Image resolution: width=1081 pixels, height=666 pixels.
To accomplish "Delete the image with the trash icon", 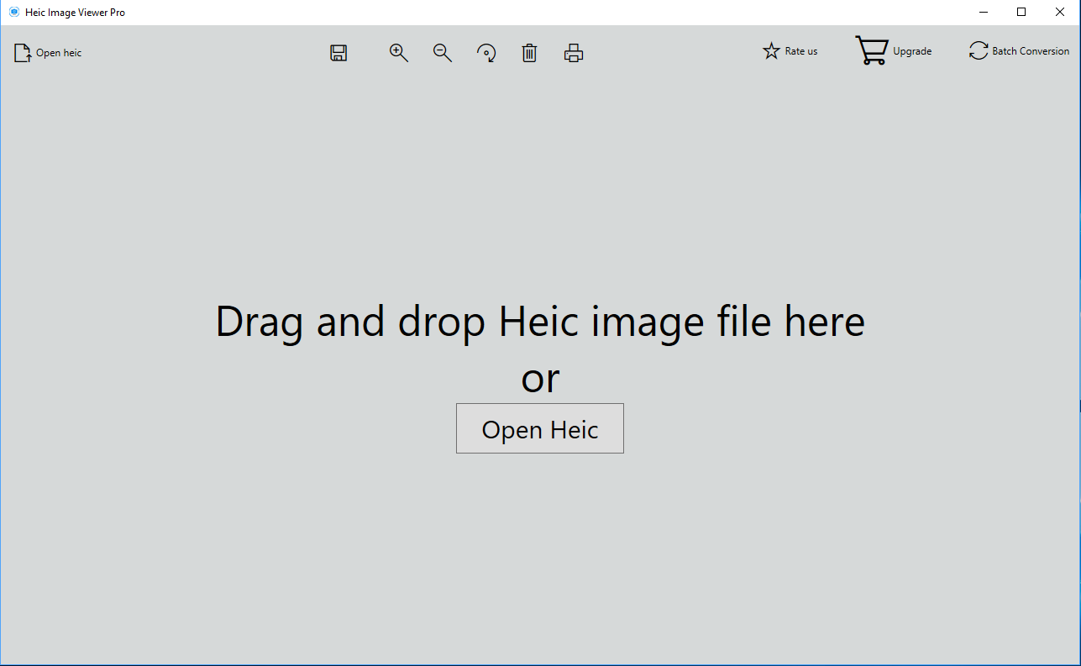I will point(529,53).
